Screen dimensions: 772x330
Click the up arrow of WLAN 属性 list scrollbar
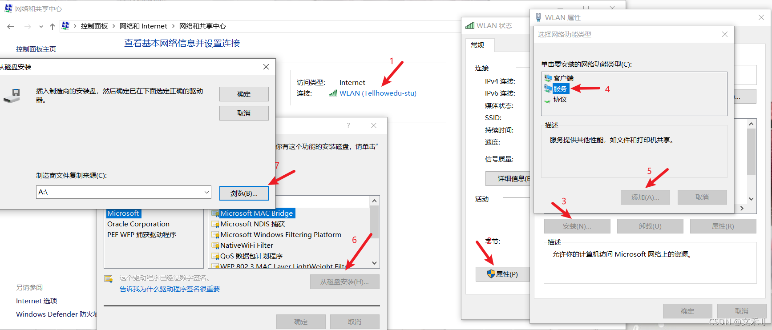pos(751,124)
